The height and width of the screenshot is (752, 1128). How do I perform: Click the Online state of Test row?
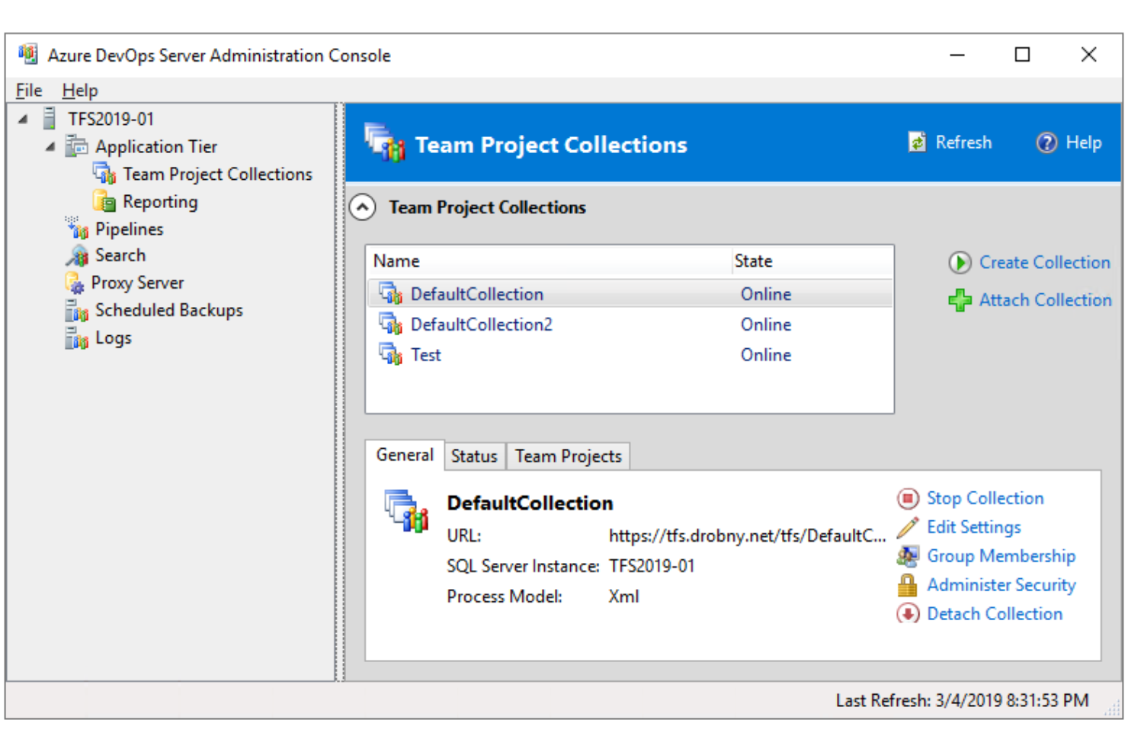coord(766,355)
